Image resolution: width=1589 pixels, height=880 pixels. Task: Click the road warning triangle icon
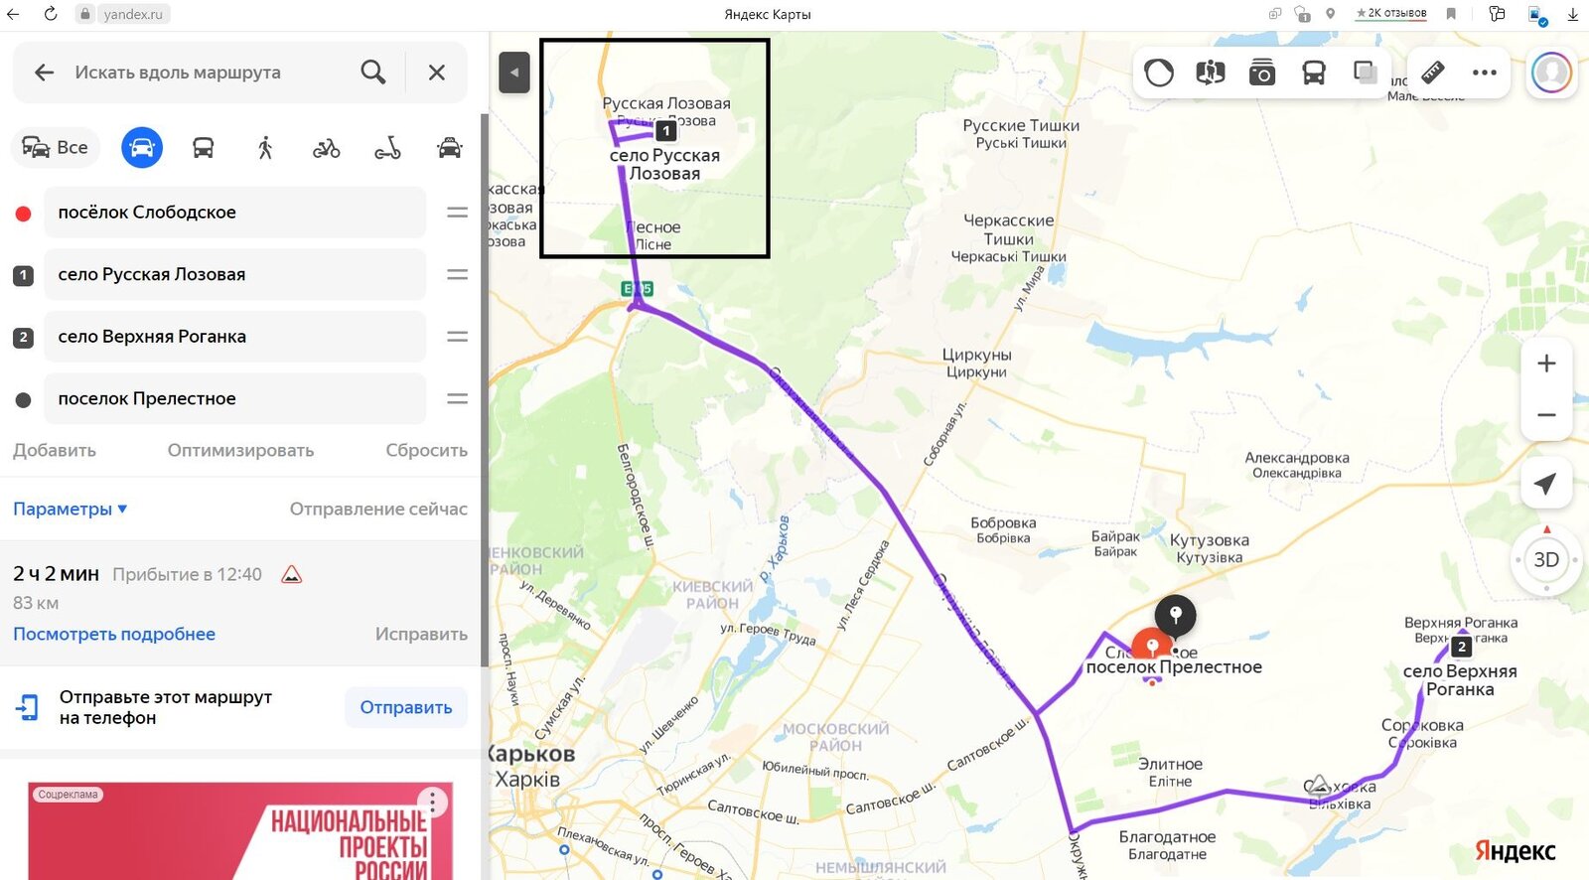[x=291, y=574]
